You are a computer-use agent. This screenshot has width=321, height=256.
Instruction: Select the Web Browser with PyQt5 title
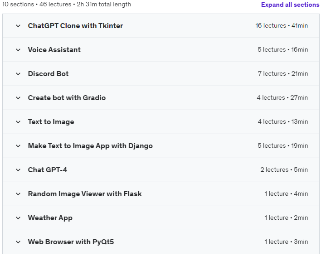(x=71, y=242)
